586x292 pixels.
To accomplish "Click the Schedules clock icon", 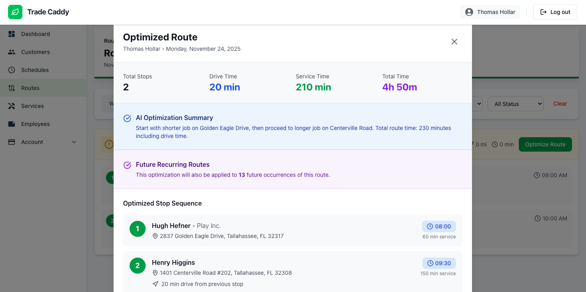I will 12,70.
